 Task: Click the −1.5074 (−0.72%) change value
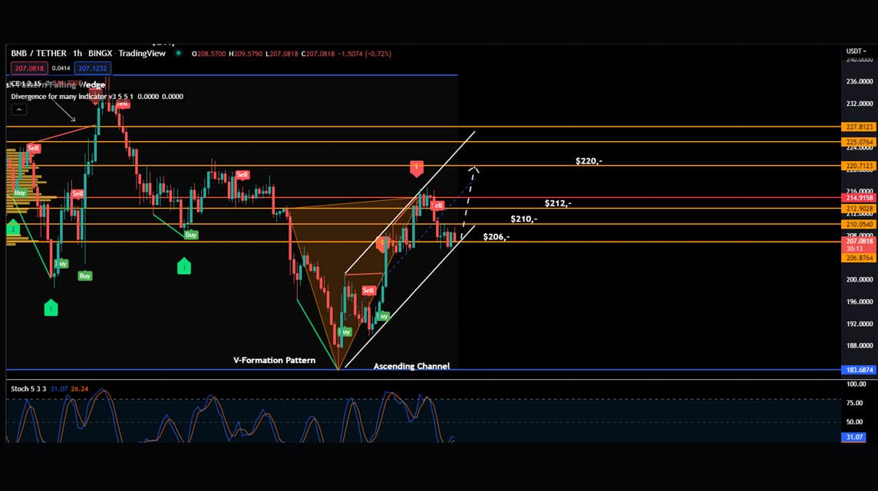pyautogui.click(x=365, y=54)
